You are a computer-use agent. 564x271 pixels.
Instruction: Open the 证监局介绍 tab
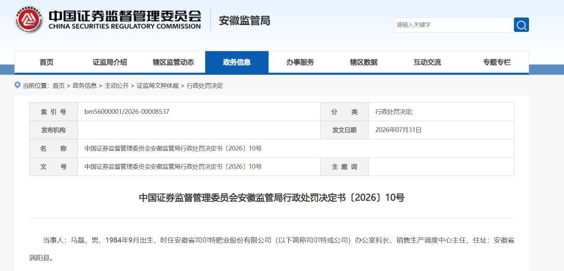coord(110,62)
